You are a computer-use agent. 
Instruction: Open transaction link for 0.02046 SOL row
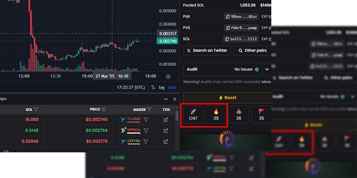pos(166,141)
